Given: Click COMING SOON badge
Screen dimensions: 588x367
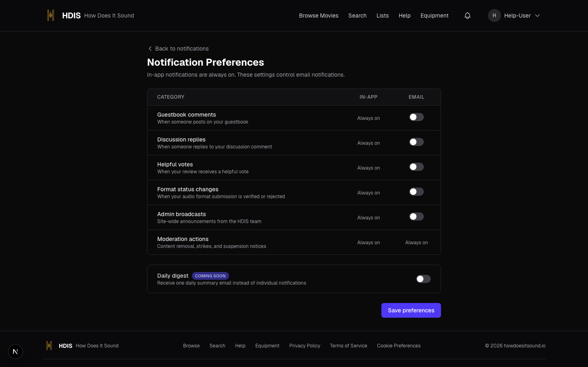Looking at the screenshot, I should click(x=210, y=276).
